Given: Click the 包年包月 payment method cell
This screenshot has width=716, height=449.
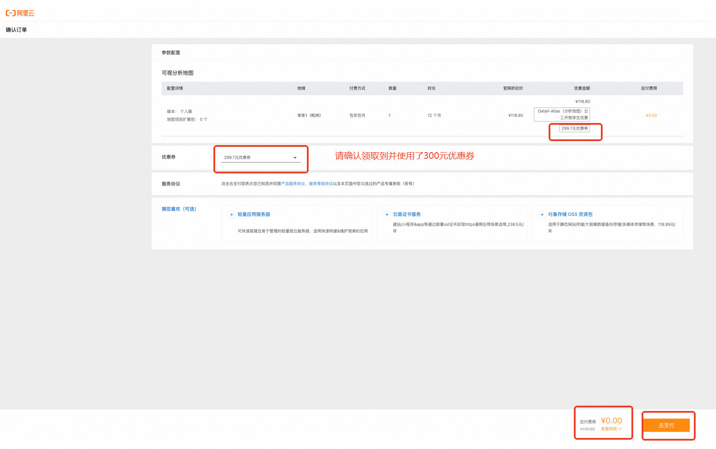Looking at the screenshot, I should pos(357,115).
